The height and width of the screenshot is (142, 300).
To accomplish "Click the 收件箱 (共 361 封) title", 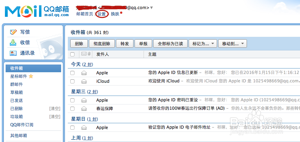I will [90, 33].
